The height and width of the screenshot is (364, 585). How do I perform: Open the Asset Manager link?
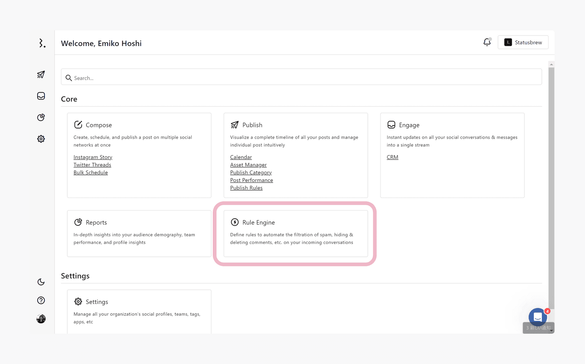click(248, 165)
